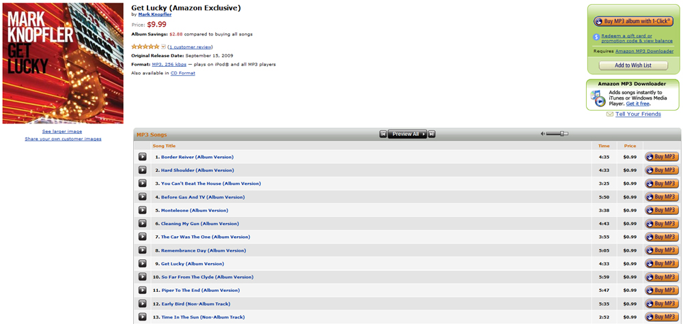
Task: Click MP3, 256 kbps format link
Action: 169,64
